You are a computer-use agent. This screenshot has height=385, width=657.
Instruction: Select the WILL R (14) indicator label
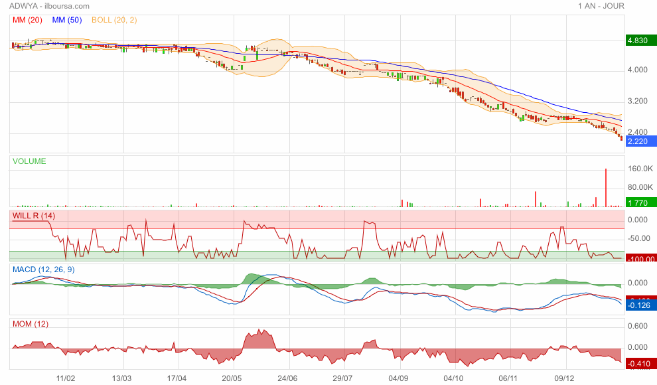pyautogui.click(x=34, y=216)
